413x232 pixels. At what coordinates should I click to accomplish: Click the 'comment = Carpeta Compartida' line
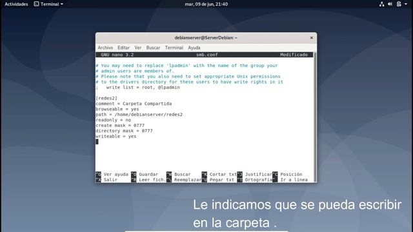click(134, 104)
